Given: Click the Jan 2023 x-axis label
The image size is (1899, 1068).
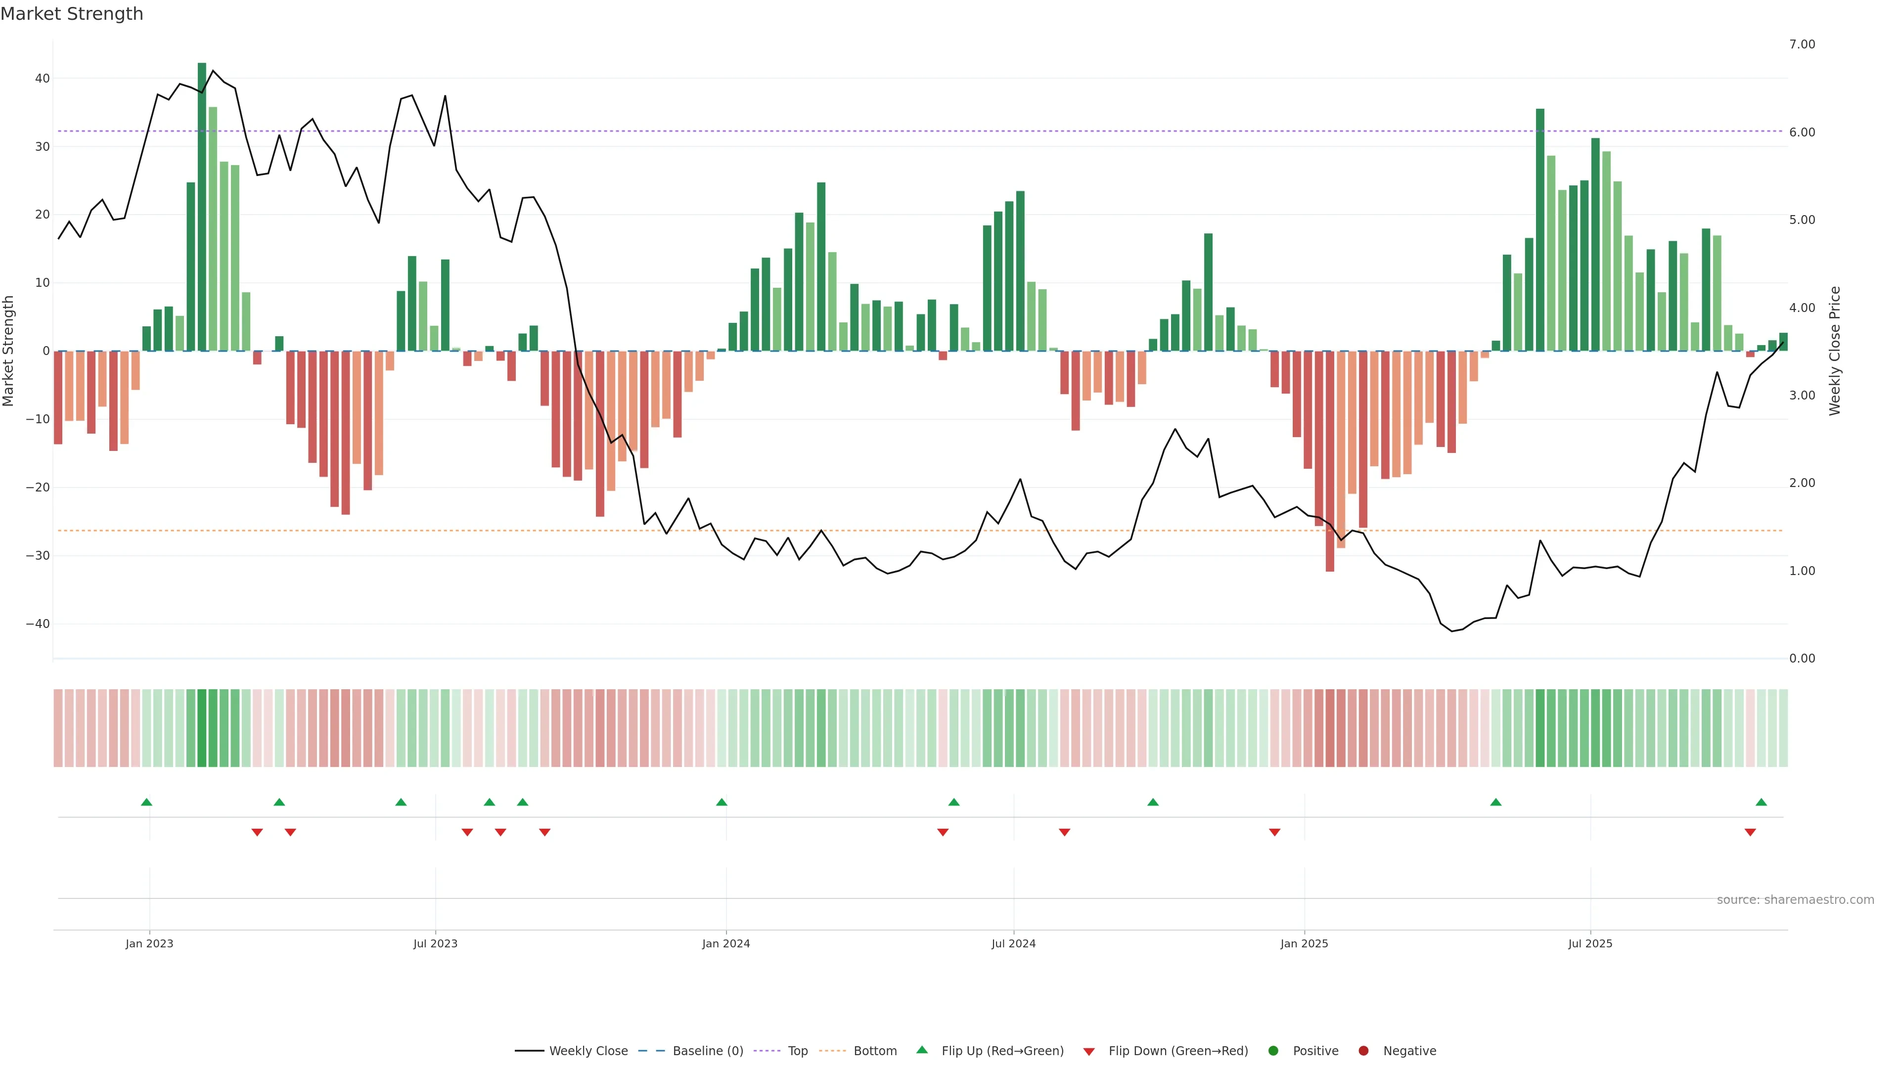Looking at the screenshot, I should point(149,943).
